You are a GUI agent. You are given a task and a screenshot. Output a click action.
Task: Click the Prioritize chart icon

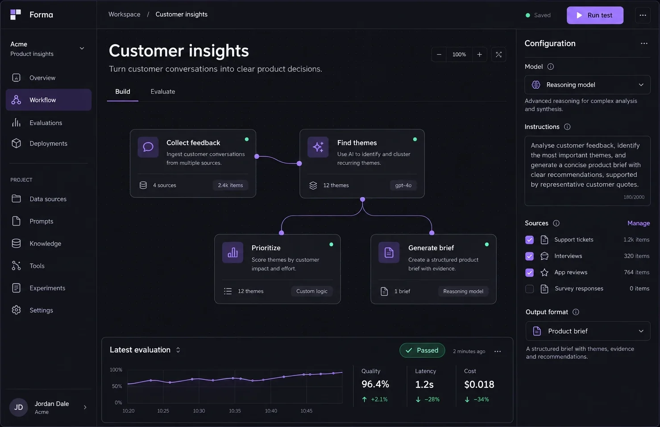[x=233, y=253]
